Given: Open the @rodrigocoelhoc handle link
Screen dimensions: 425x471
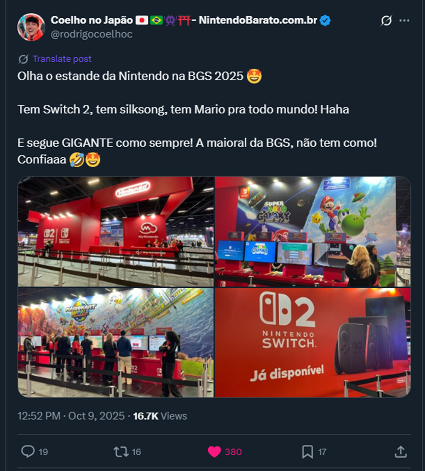Looking at the screenshot, I should coord(92,34).
